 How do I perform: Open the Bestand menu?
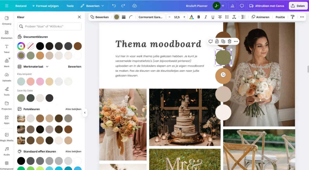pyautogui.click(x=21, y=6)
